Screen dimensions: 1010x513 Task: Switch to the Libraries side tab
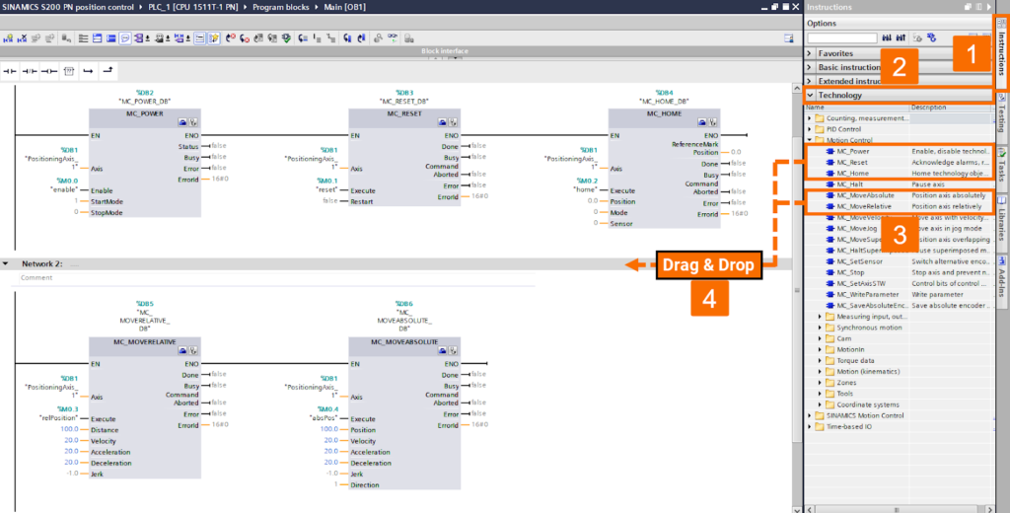tap(1002, 218)
